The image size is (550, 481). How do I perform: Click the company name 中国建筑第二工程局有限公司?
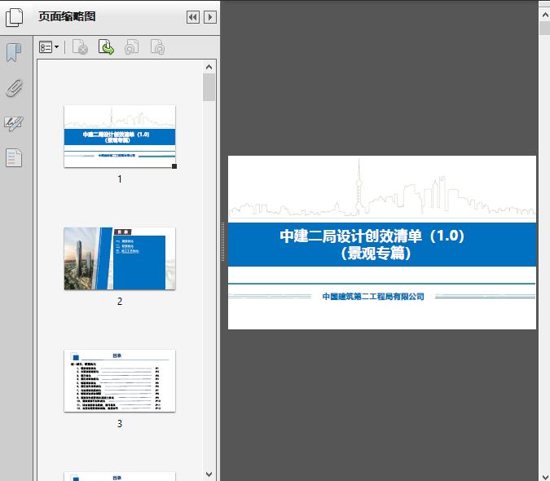[373, 297]
